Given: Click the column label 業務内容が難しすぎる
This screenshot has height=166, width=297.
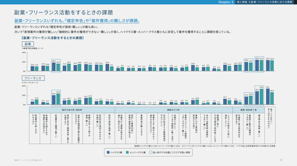Looking at the screenshot, I should point(141,125).
